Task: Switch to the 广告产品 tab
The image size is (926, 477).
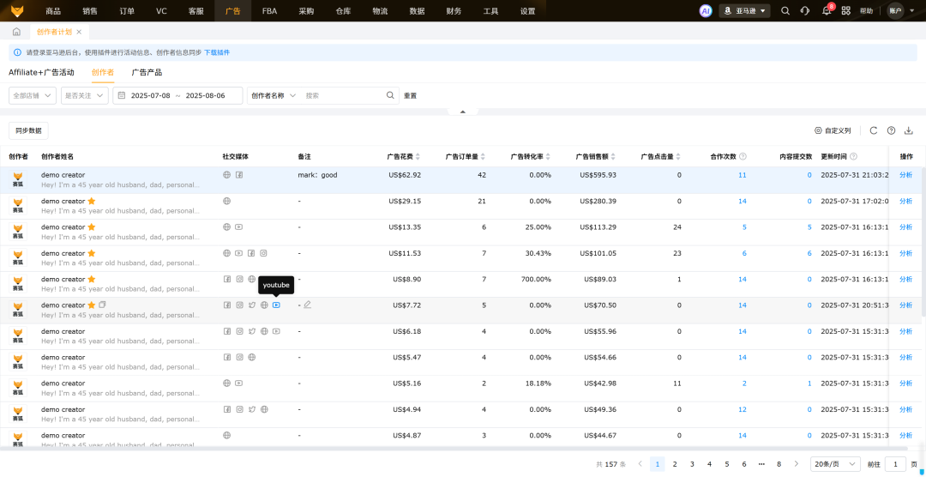Action: [x=147, y=72]
